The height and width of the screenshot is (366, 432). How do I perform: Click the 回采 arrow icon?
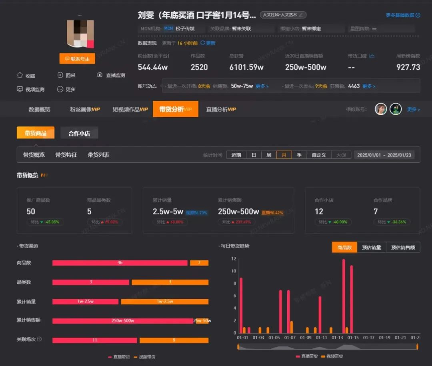60,75
